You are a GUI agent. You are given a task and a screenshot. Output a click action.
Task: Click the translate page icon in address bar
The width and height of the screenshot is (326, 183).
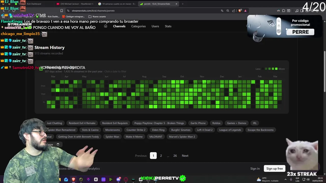coord(222,11)
